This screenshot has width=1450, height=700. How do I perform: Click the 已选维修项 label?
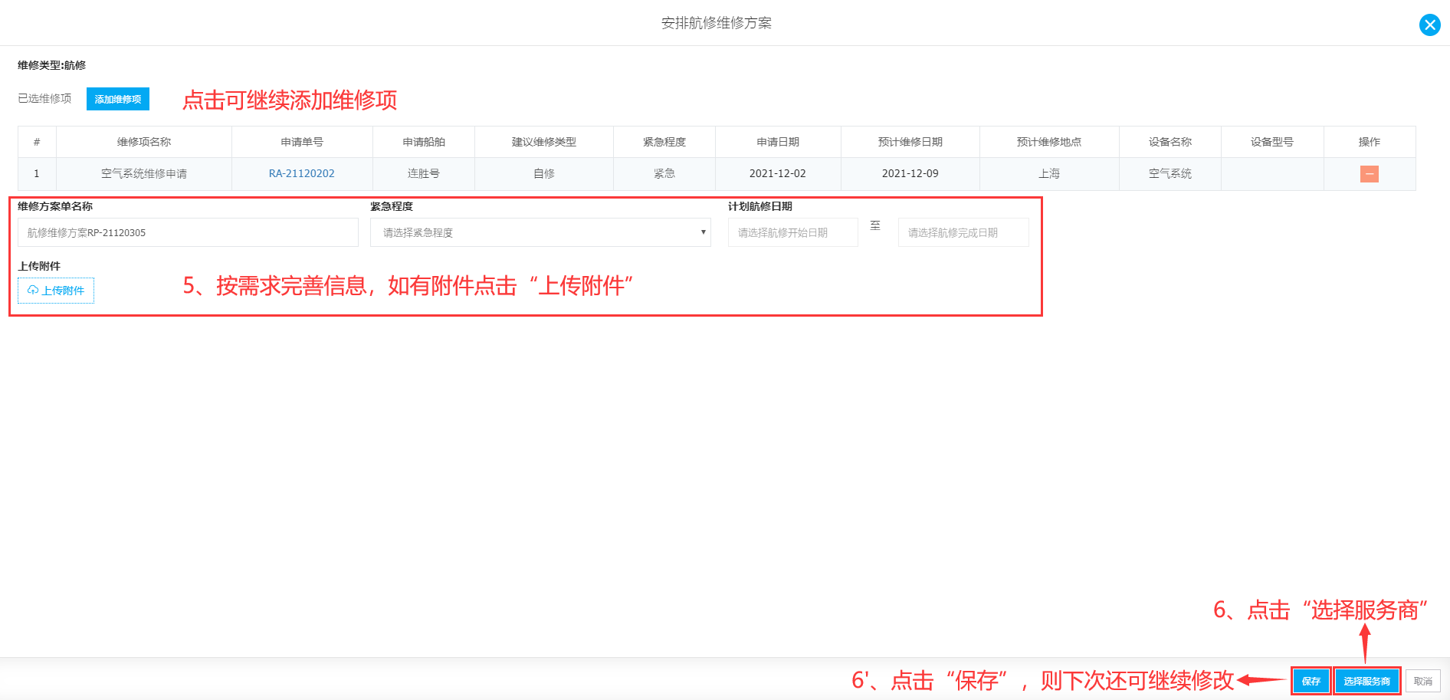coord(44,99)
